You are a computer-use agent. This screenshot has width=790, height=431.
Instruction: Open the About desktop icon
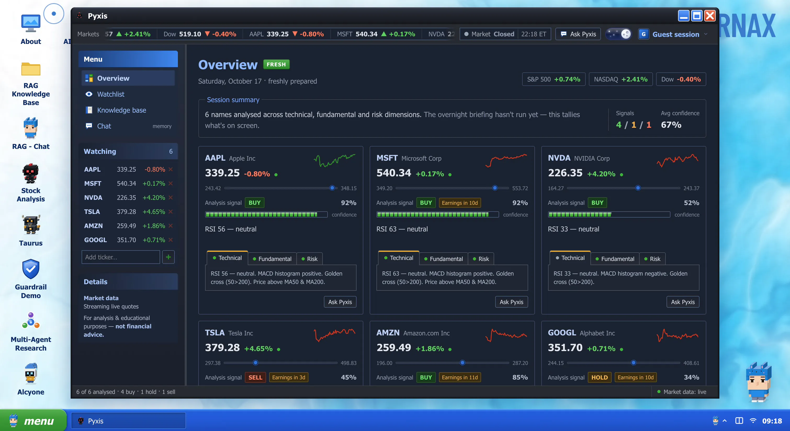tap(31, 29)
